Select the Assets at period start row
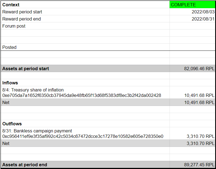Viewport: 216px width, 169px height. (x=108, y=69)
